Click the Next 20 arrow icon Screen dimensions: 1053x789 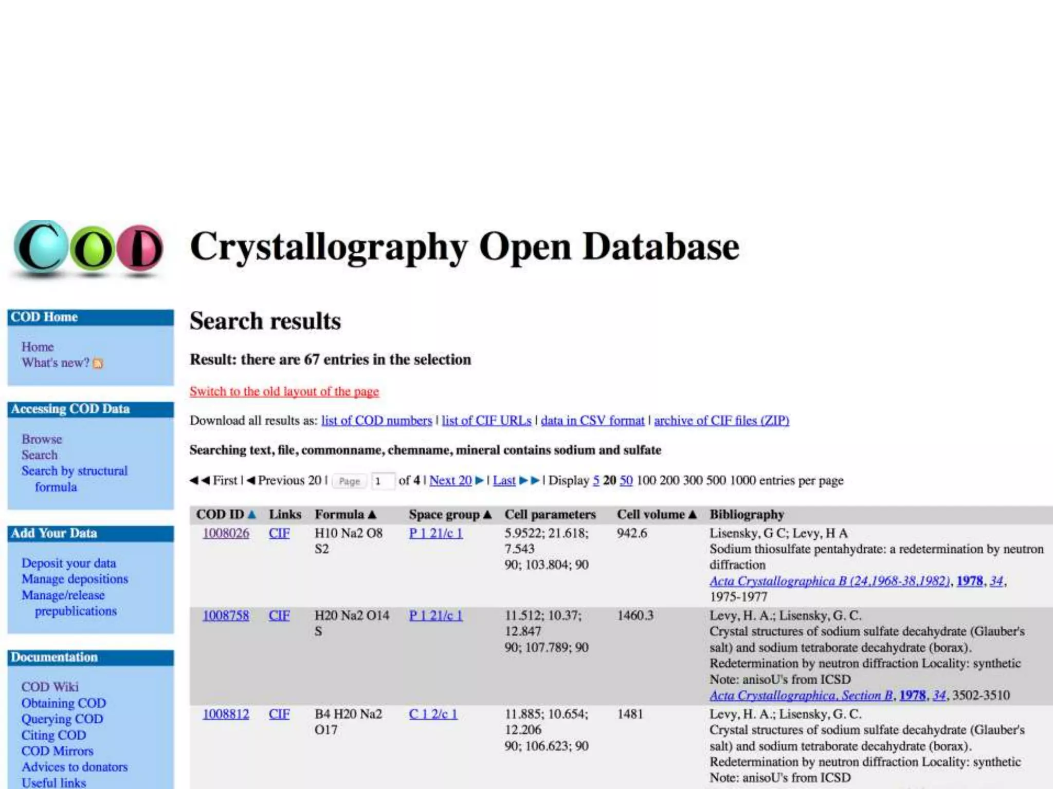[x=480, y=481]
